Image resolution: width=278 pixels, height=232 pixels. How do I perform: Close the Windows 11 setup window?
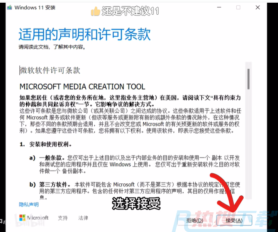pos(258,7)
